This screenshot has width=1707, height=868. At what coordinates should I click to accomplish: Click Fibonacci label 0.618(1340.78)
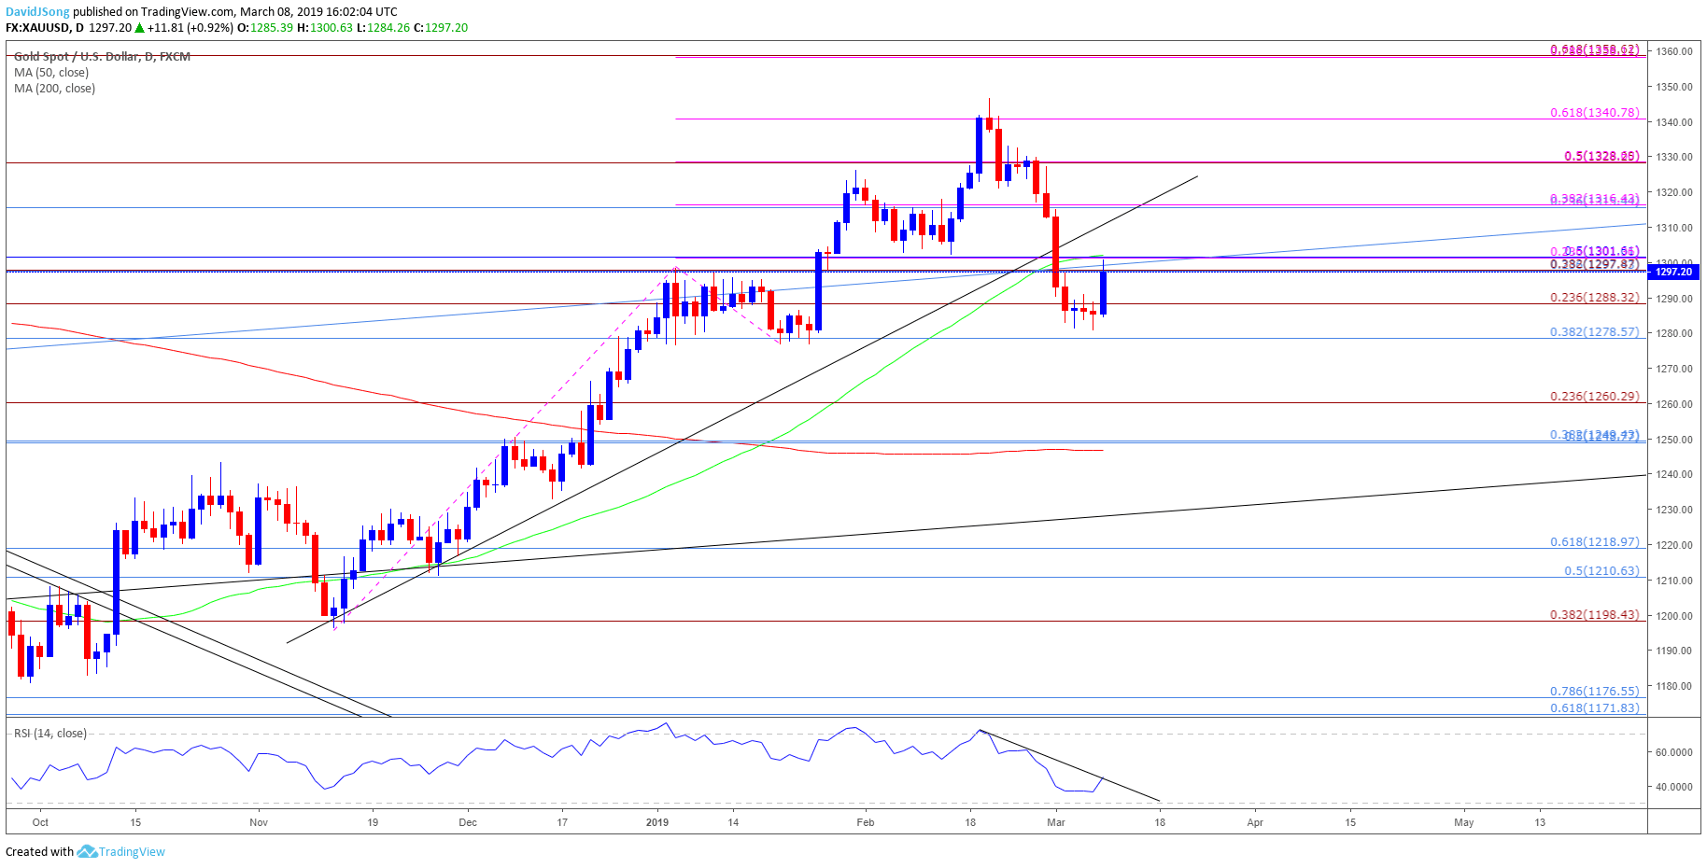tap(1594, 113)
